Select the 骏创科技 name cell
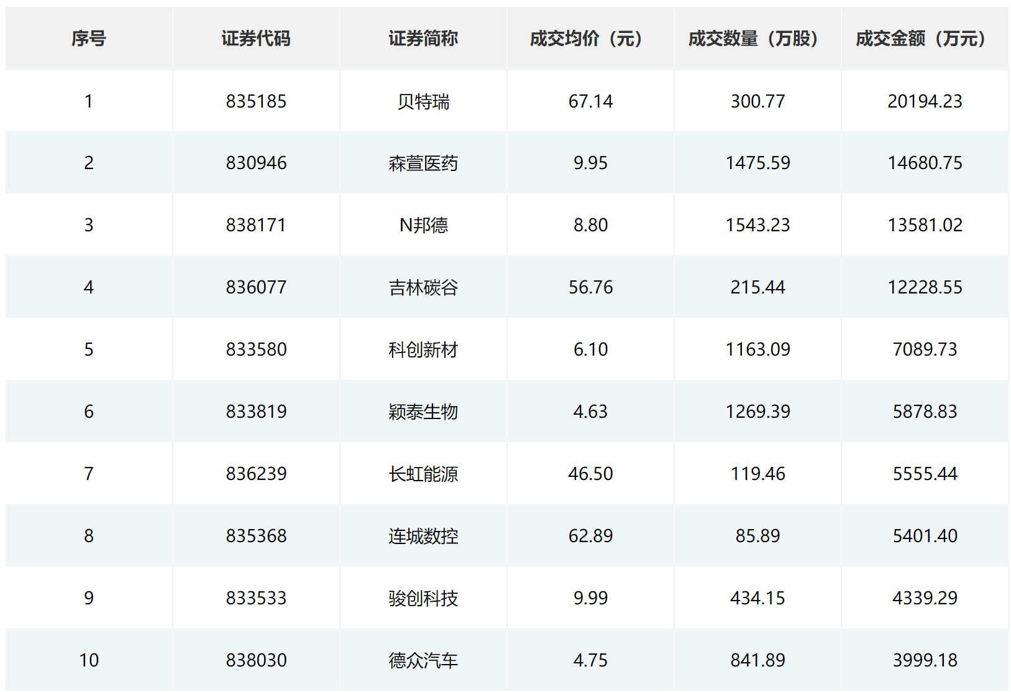The image size is (1011, 692). pos(423,598)
